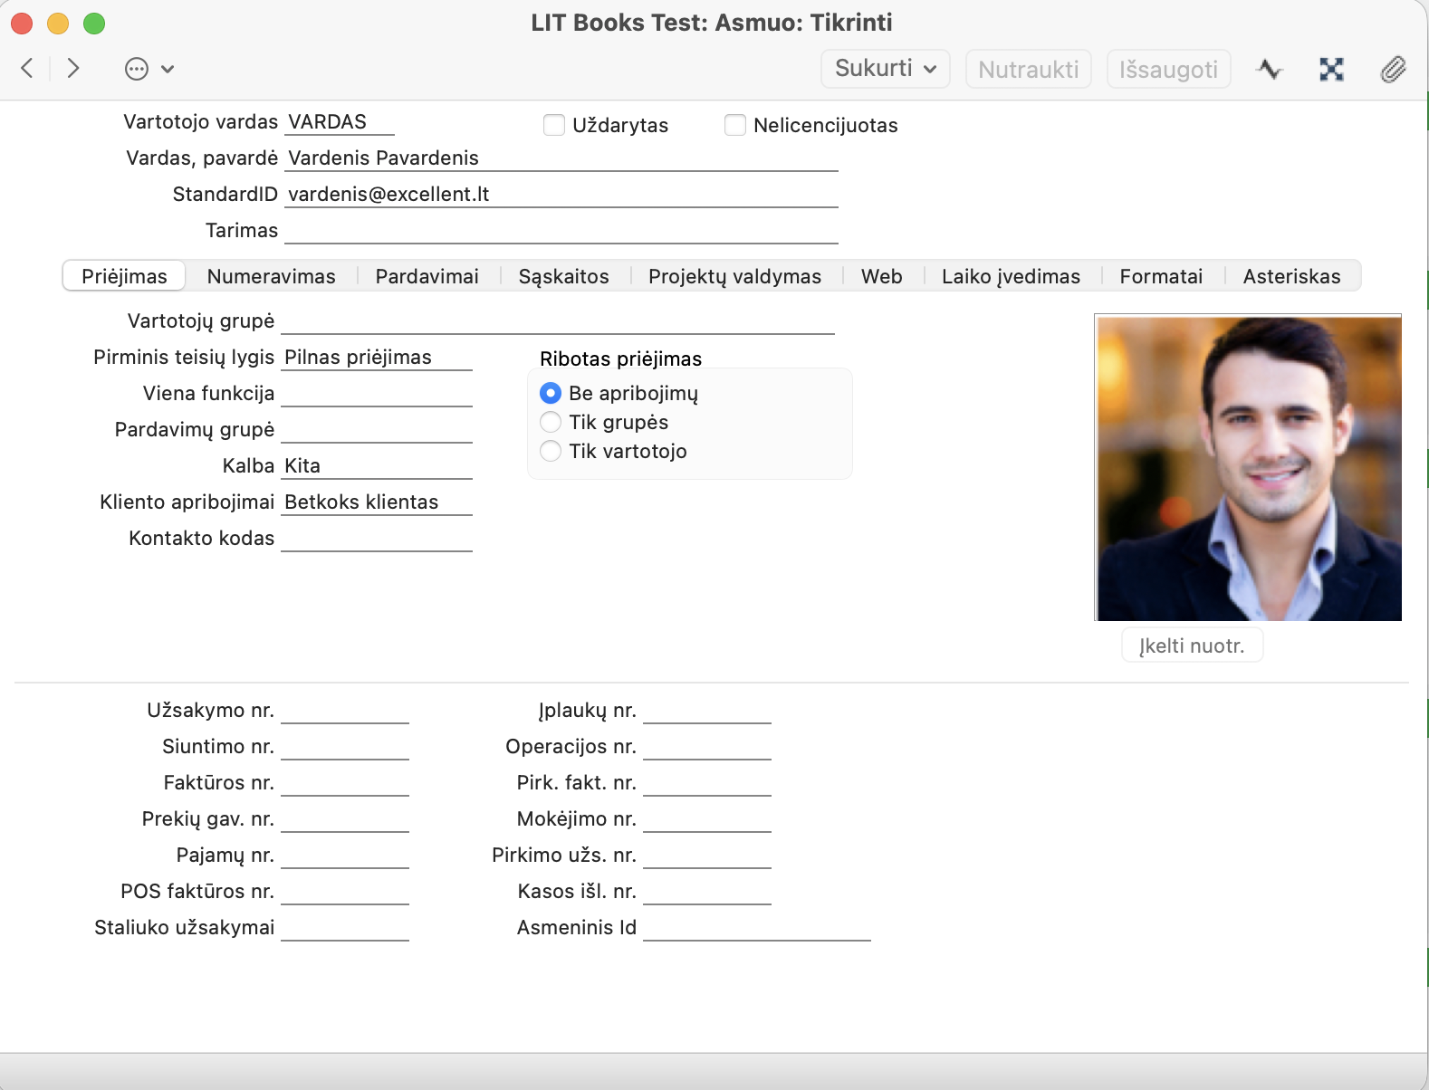The image size is (1429, 1090).
Task: Tick the Nelicencijuotas checkbox
Action: coord(735,125)
